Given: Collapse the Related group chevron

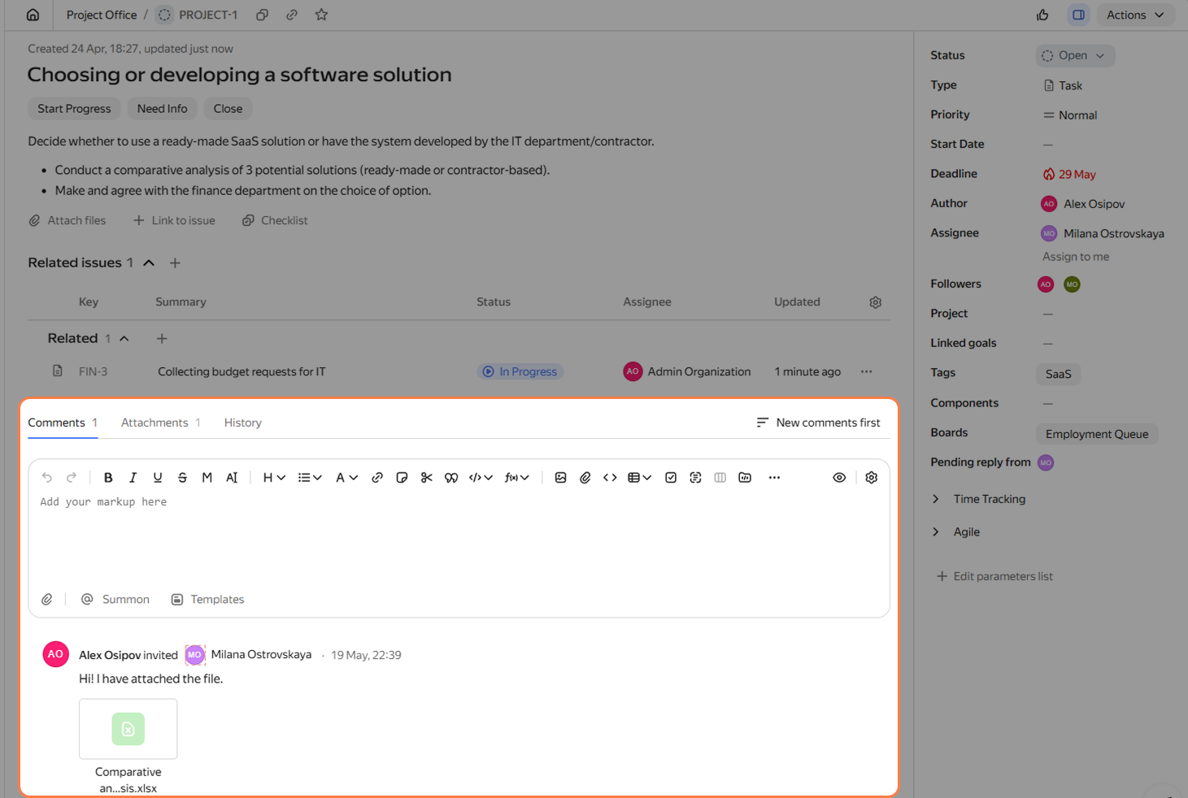Looking at the screenshot, I should [124, 338].
